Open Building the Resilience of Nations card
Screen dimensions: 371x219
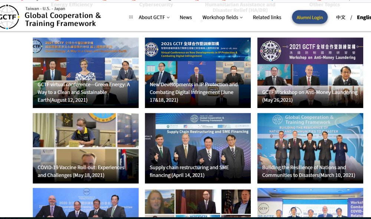pyautogui.click(x=310, y=148)
